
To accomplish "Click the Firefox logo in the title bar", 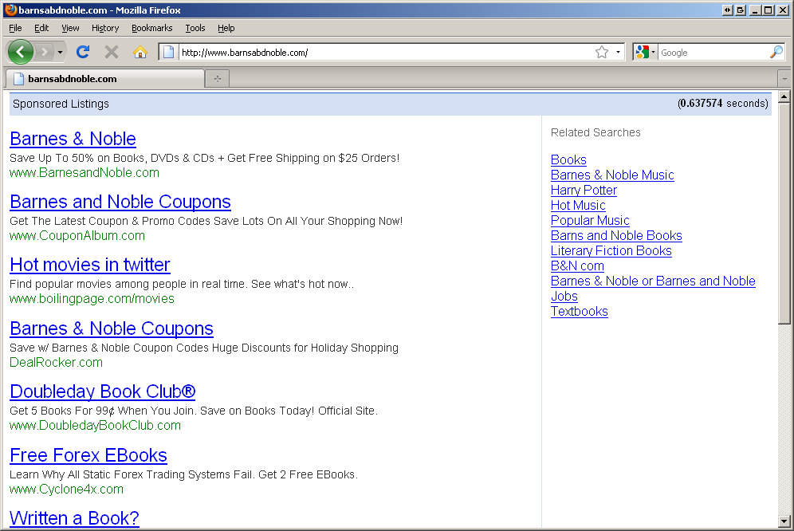I will pos(10,10).
